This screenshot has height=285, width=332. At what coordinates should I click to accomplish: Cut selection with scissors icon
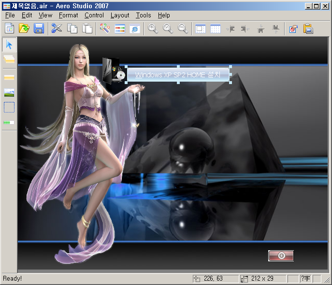pos(57,28)
